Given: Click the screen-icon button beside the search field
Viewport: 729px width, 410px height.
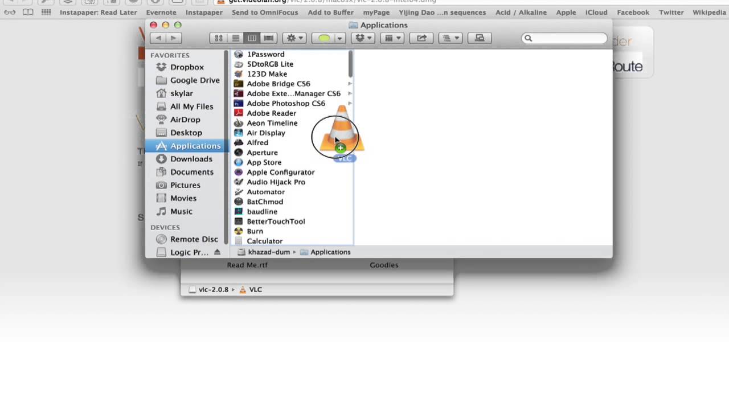Looking at the screenshot, I should click(480, 38).
